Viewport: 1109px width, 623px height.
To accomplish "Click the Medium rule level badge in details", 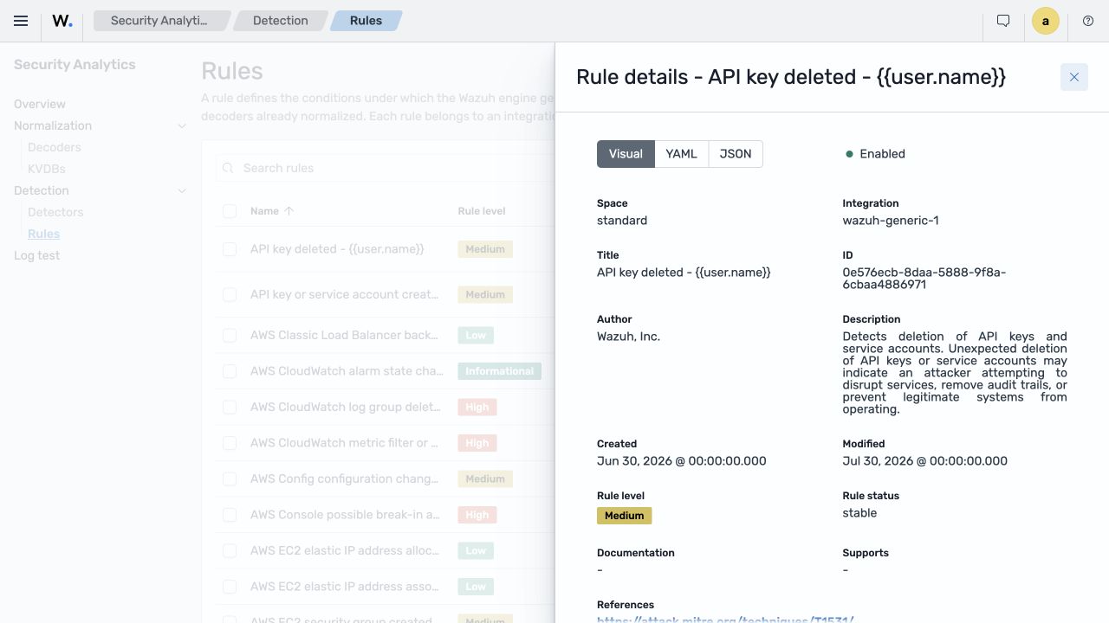I will (x=625, y=516).
